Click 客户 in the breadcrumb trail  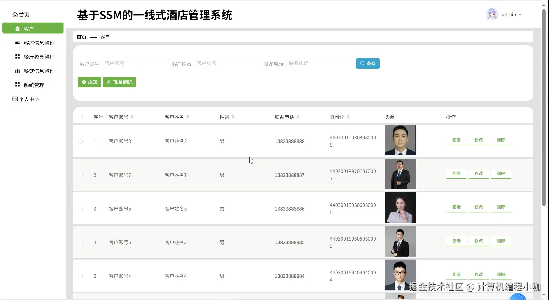[x=105, y=36]
